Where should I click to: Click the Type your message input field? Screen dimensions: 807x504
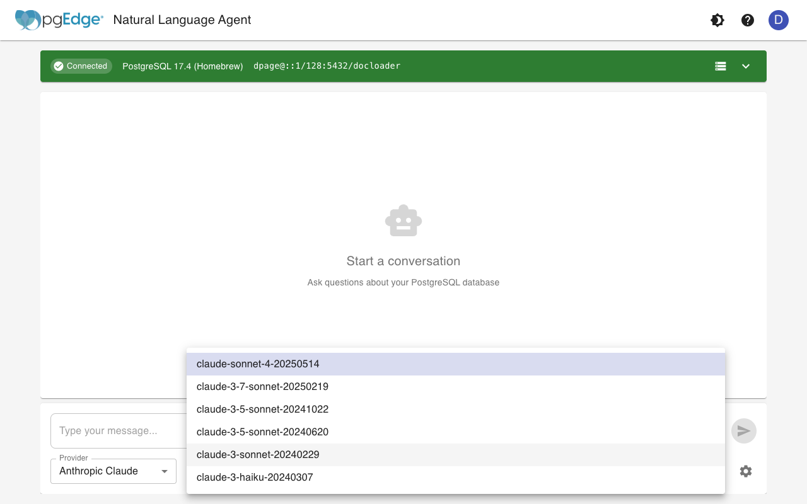(x=117, y=431)
